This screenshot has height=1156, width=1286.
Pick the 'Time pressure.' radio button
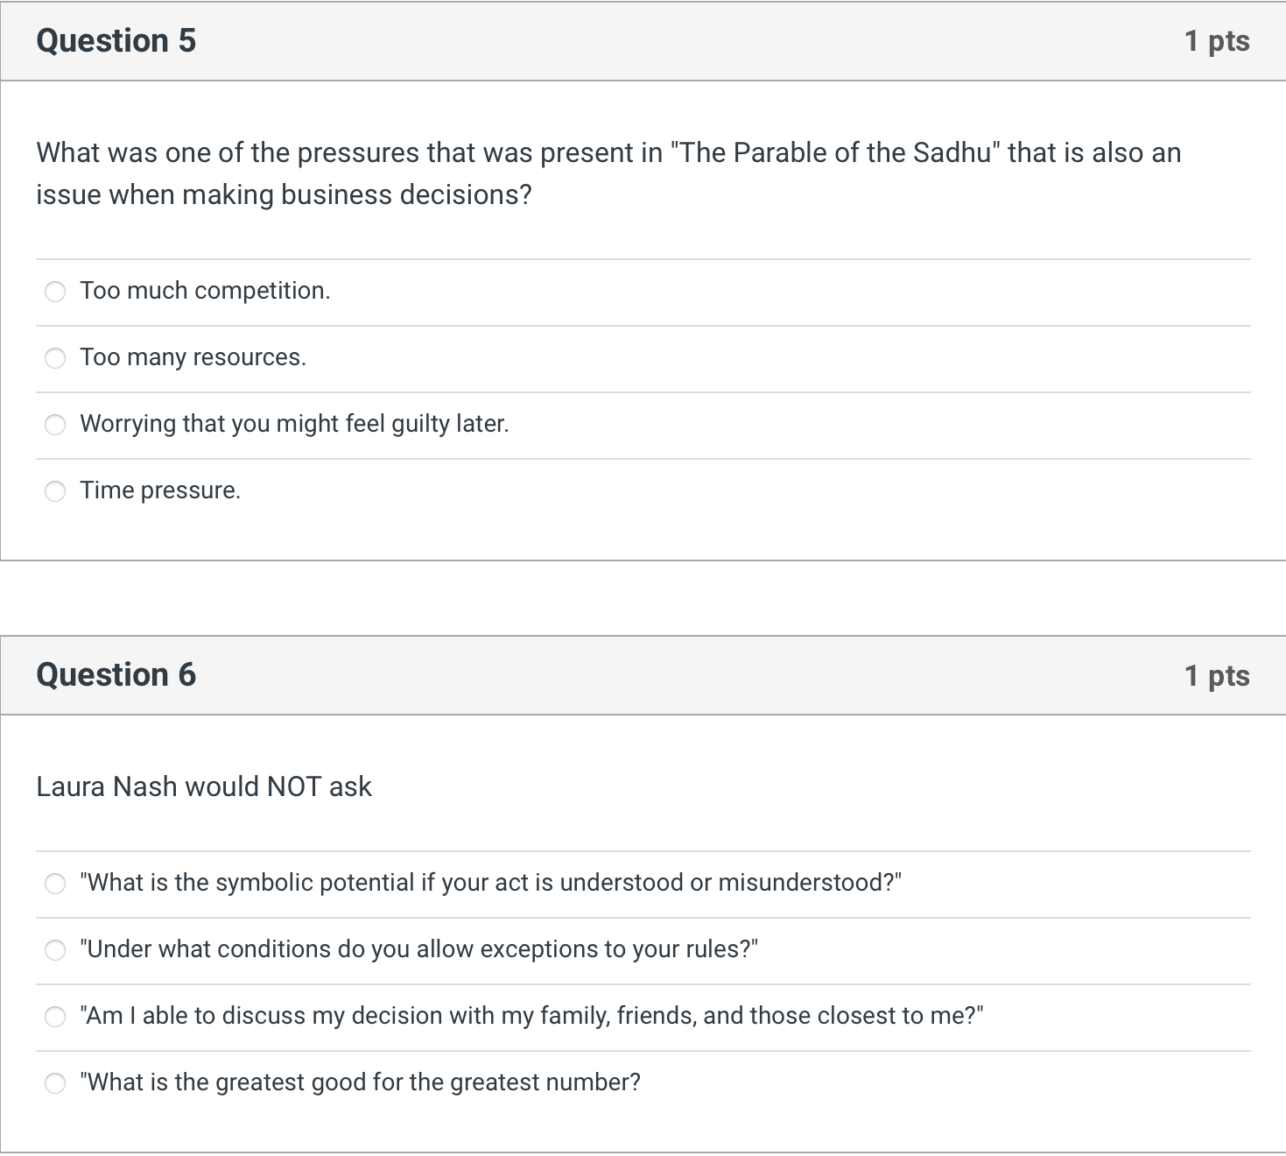55,491
